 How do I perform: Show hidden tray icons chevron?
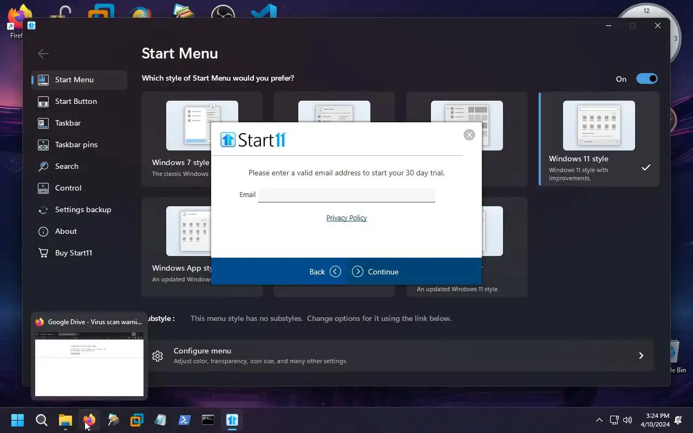599,420
